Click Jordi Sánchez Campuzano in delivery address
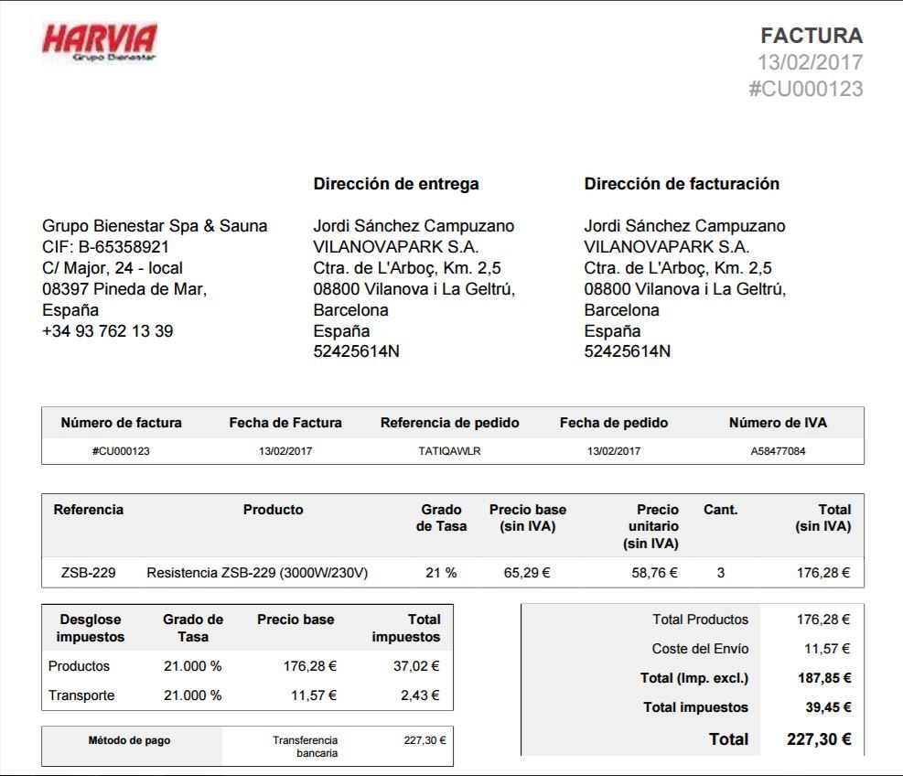 pyautogui.click(x=414, y=226)
